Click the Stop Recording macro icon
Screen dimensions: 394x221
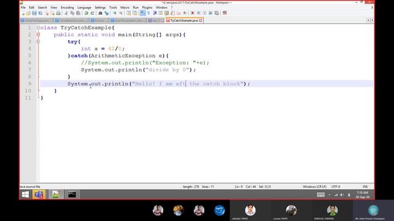click(x=198, y=13)
